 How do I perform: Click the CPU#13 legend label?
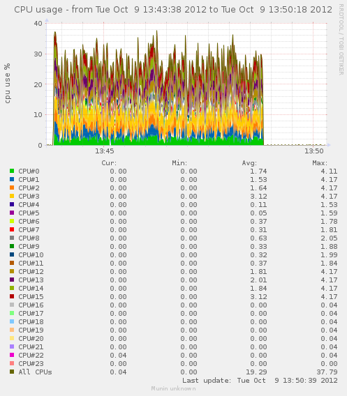31,280
